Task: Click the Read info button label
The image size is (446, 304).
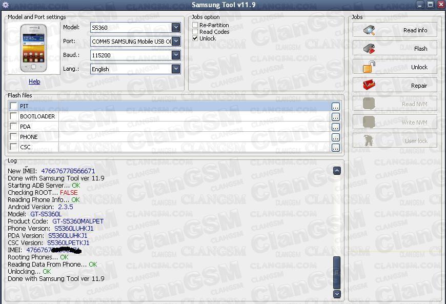Action: click(415, 30)
